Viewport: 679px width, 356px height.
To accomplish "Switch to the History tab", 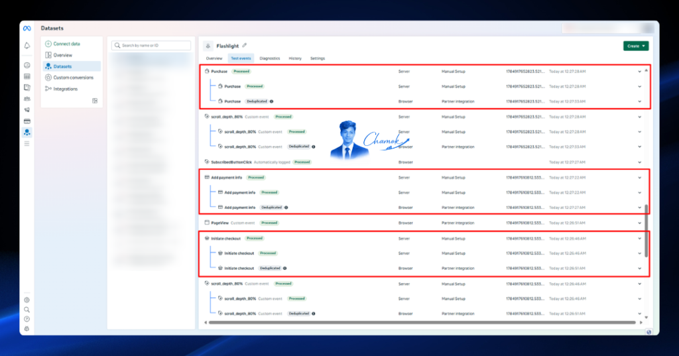I will click(295, 58).
